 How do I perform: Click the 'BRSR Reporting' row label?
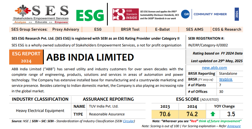[202, 74]
